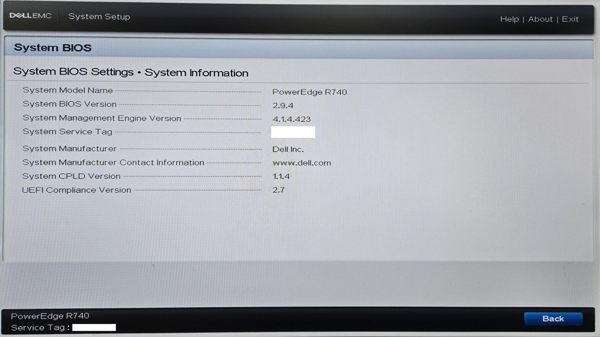The width and height of the screenshot is (600, 337).
Task: Click the System BIOS Settings System Information heading
Action: pos(130,72)
